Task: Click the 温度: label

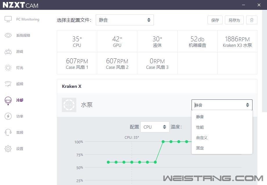Action: 176,127
